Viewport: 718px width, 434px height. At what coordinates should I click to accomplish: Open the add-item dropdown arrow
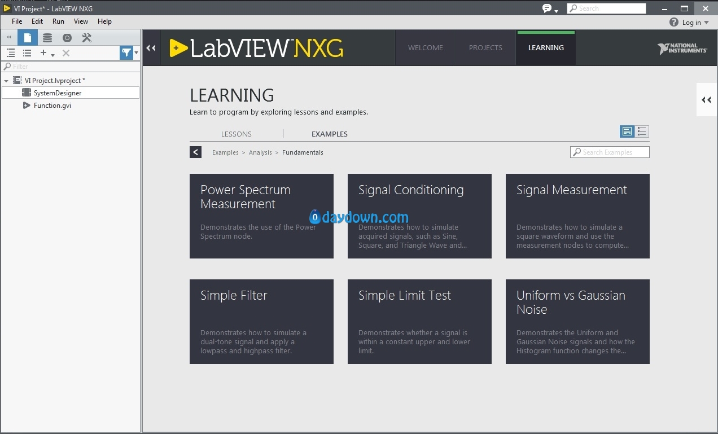coord(52,55)
